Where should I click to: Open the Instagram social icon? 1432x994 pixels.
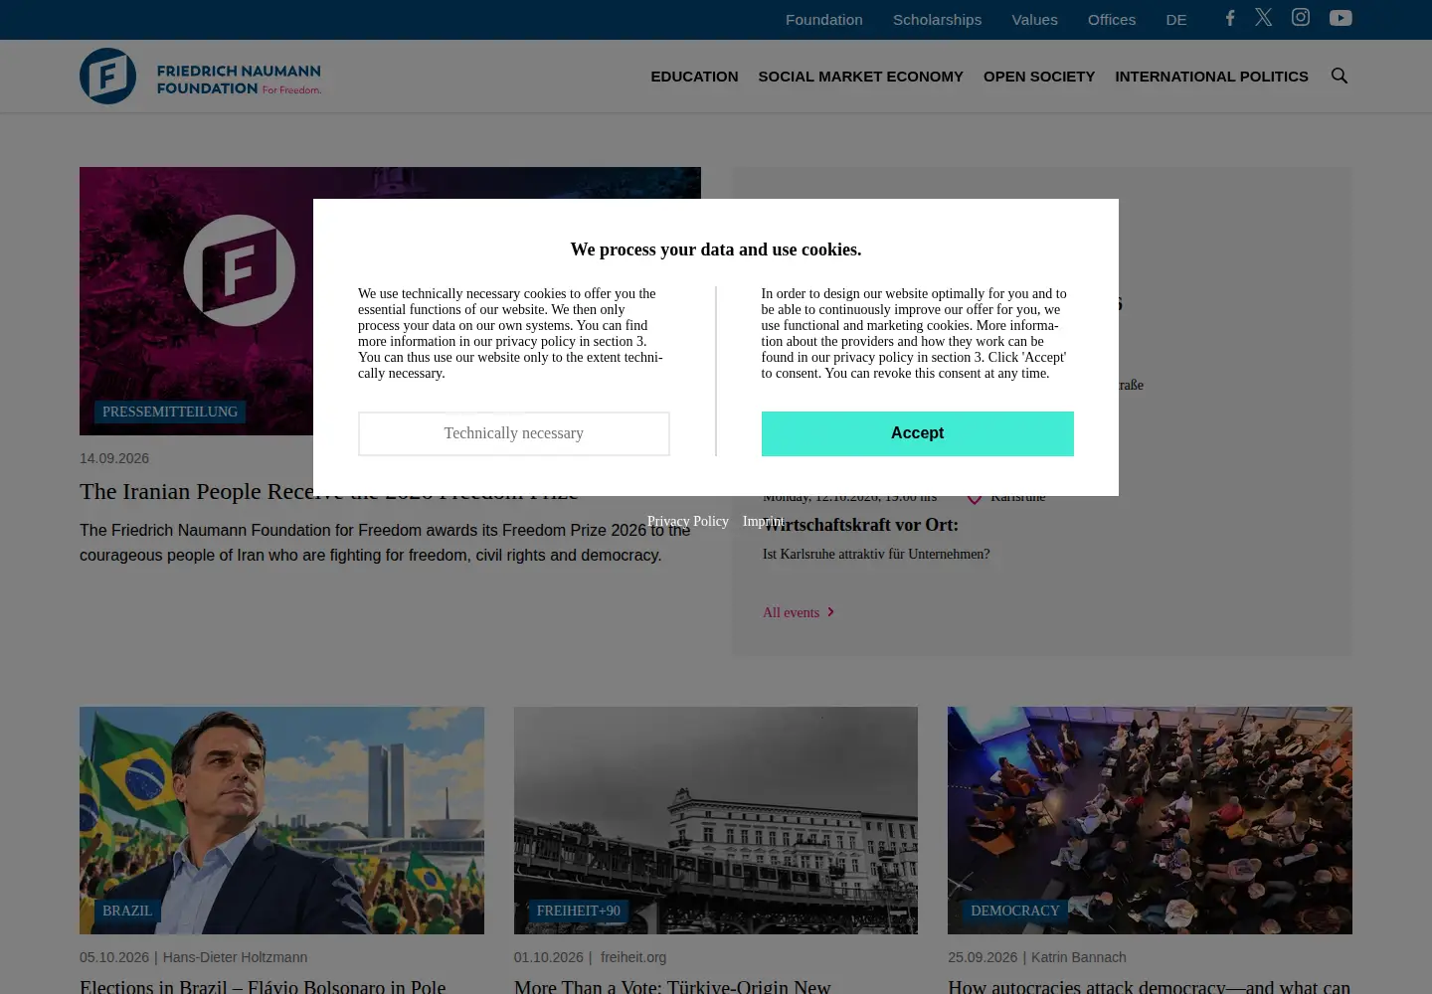click(1301, 17)
